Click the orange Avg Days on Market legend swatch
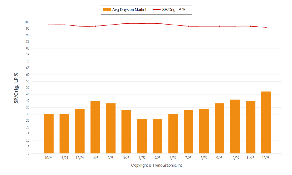 click(x=107, y=9)
